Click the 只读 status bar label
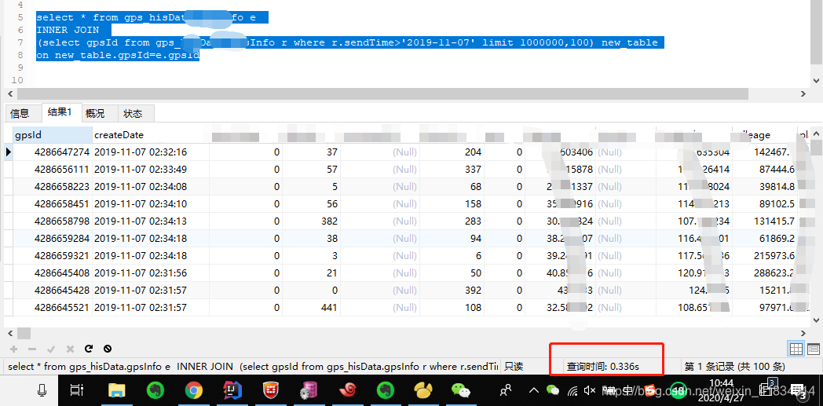 tap(514, 367)
